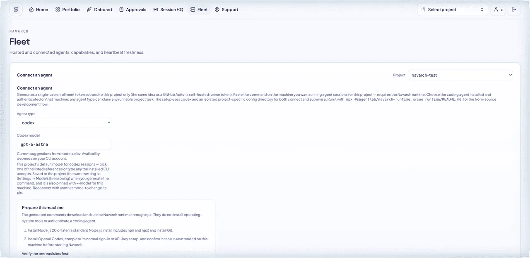Navigate to Approvals
530x258 pixels.
(132, 9)
